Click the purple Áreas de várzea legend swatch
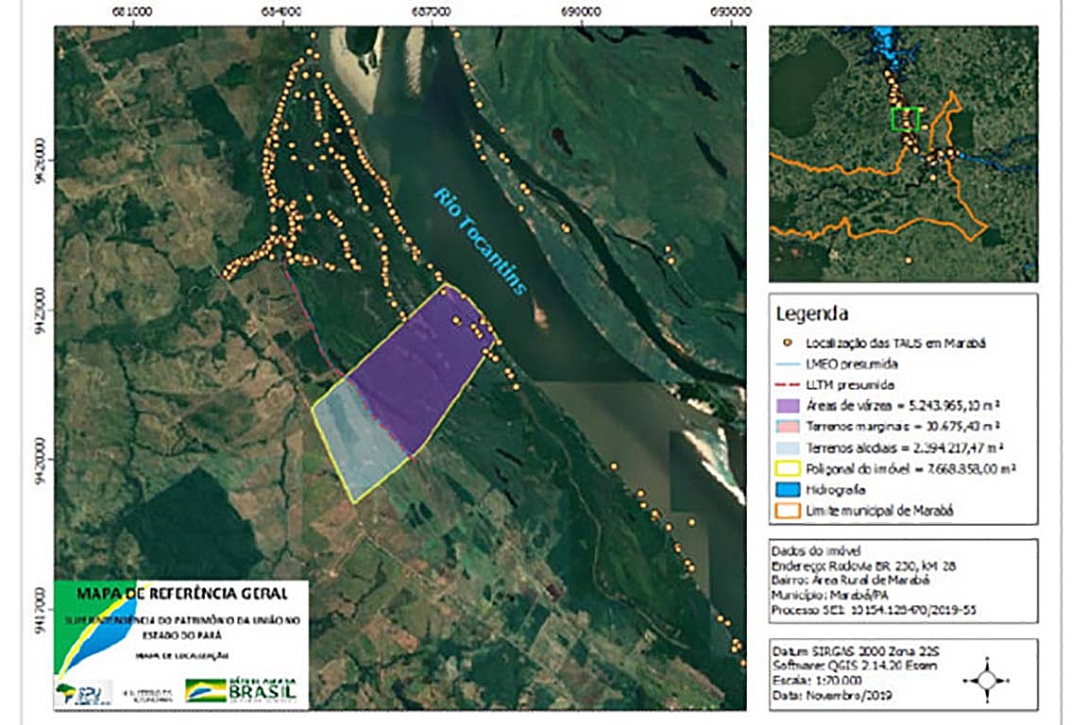 [x=788, y=406]
